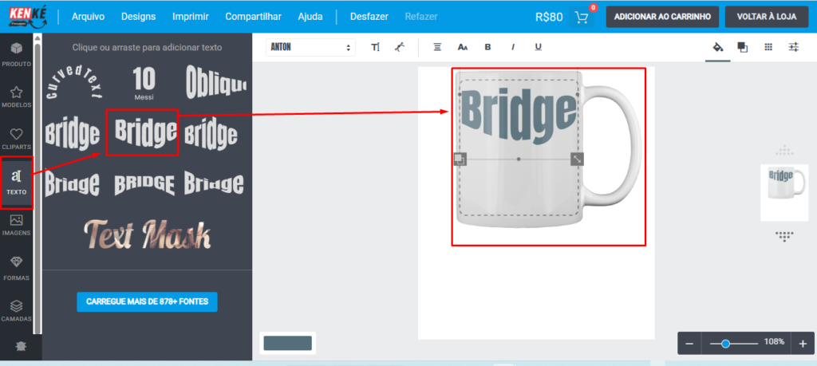The image size is (817, 366).
Task: Open the Camadas layers panel
Action: pos(17,310)
